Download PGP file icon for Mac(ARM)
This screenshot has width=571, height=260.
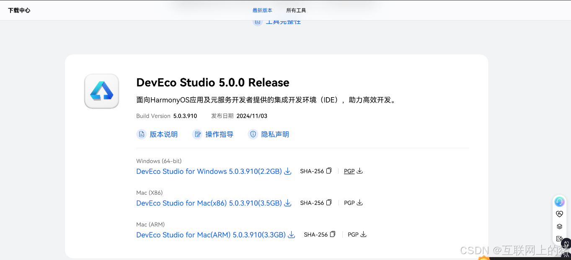coord(364,234)
